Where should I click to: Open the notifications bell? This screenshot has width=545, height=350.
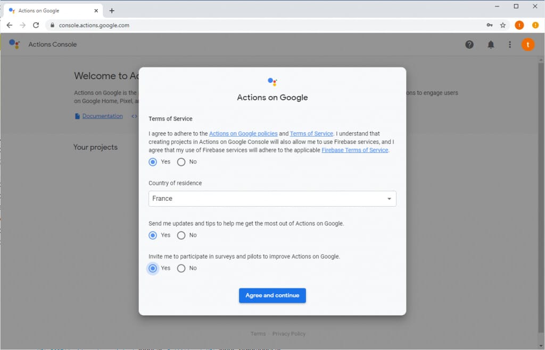tap(491, 45)
